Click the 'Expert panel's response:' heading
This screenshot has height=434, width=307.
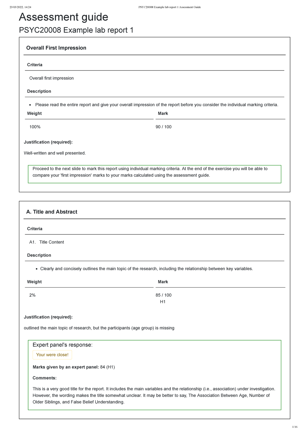[x=62, y=345]
